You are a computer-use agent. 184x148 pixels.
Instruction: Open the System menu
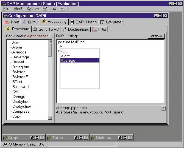pyautogui.click(x=32, y=9)
